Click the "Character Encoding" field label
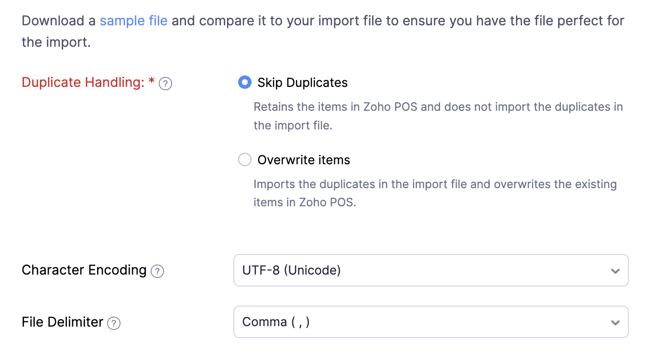This screenshot has width=658, height=361. tap(84, 270)
